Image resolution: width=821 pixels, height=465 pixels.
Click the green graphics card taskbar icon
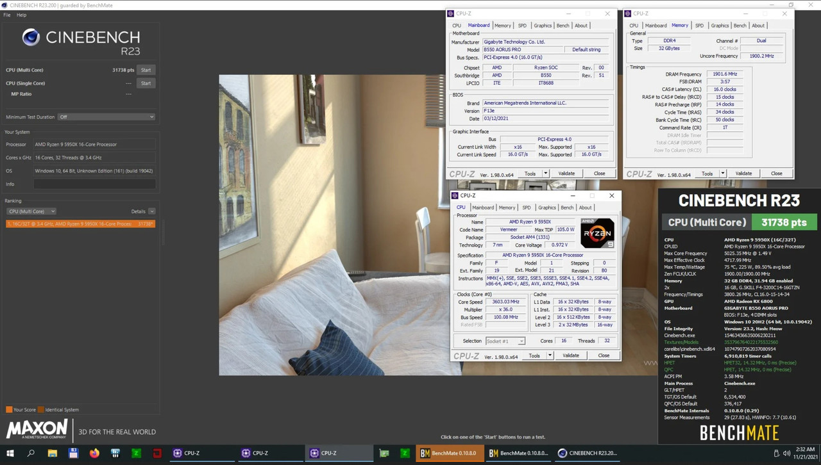tap(384, 453)
